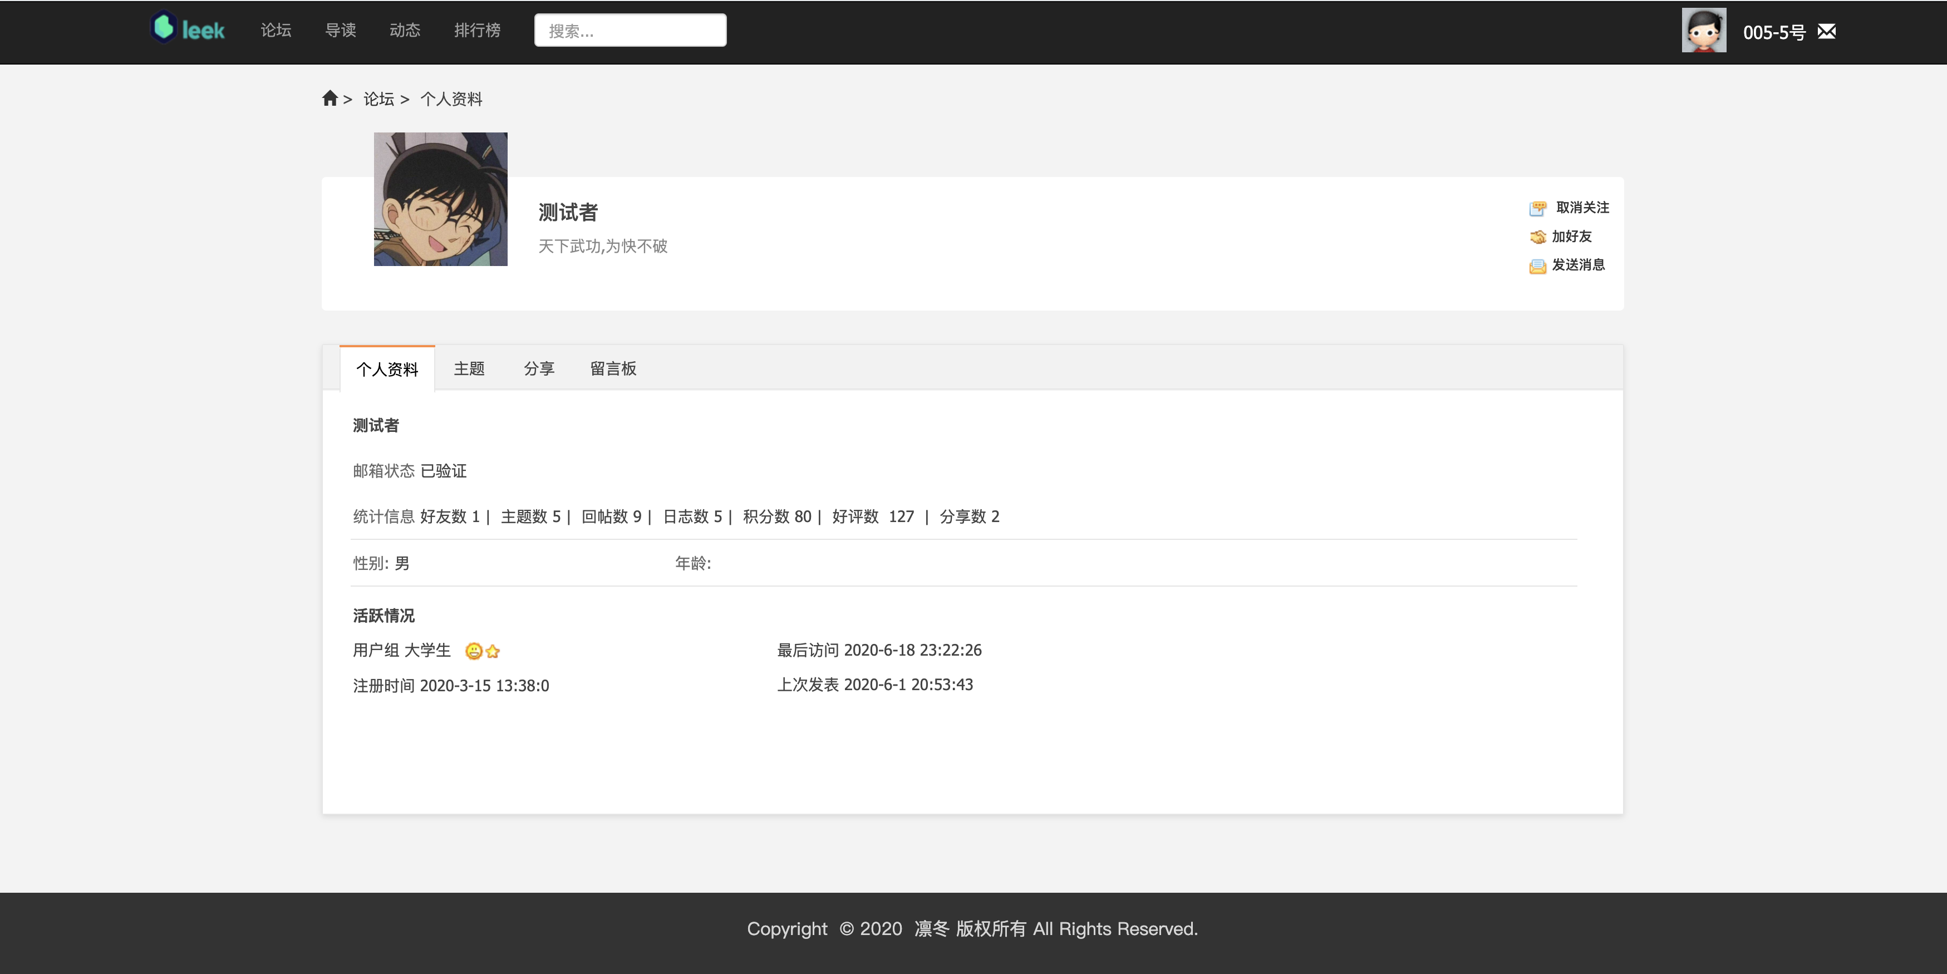1947x974 pixels.
Task: Click 最后访问 2020-6-18 23:22:26
Action: click(879, 651)
